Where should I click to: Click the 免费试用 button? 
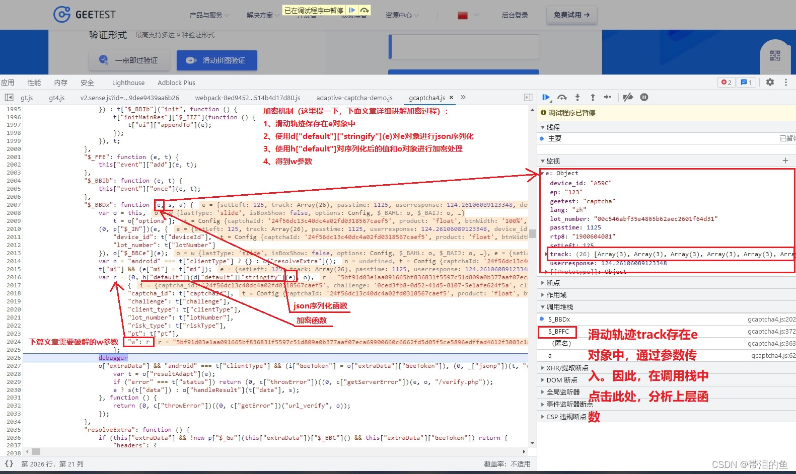tap(572, 15)
